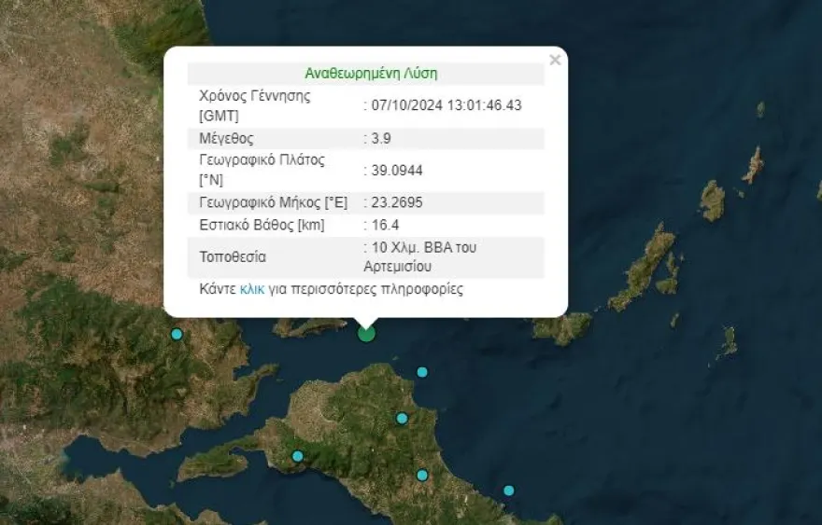Close the earthquake info popup
This screenshot has width=822, height=525.
(x=555, y=61)
